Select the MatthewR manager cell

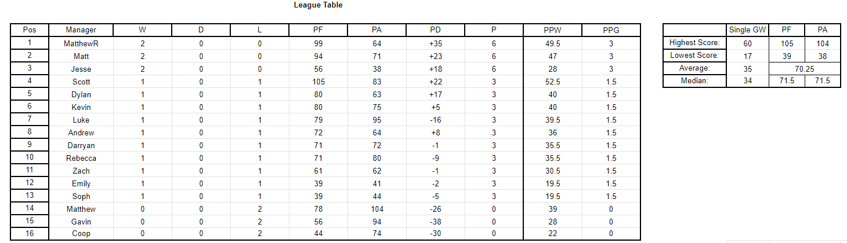pos(81,43)
